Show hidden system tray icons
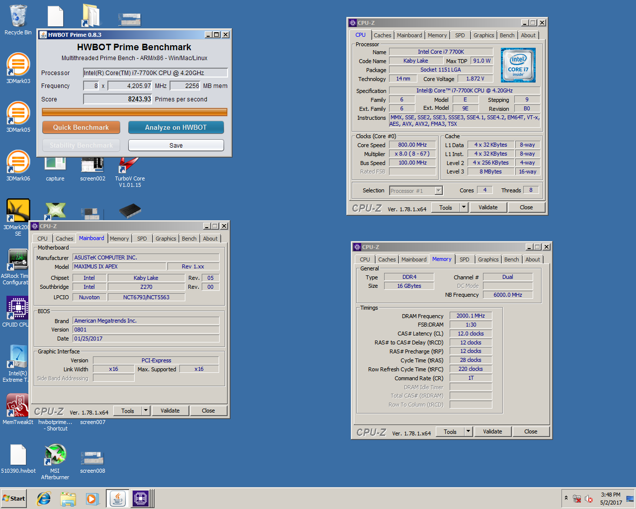Image resolution: width=636 pixels, height=509 pixels. [x=565, y=498]
